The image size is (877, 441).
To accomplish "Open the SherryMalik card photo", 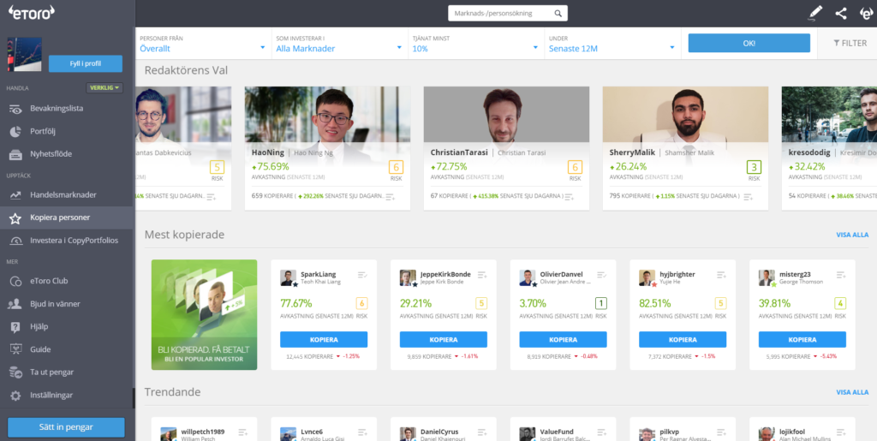I will (685, 115).
